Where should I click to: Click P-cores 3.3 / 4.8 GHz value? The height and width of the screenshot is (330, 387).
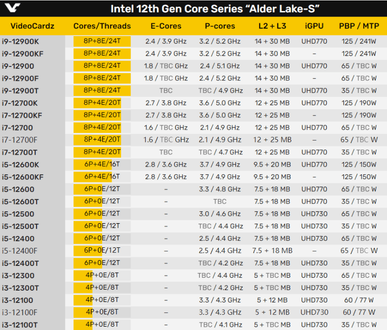tap(220, 189)
